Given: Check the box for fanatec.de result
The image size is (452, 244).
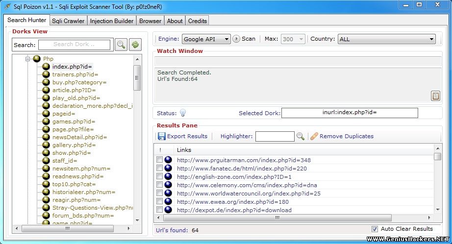Looking at the screenshot, I should (x=159, y=168).
